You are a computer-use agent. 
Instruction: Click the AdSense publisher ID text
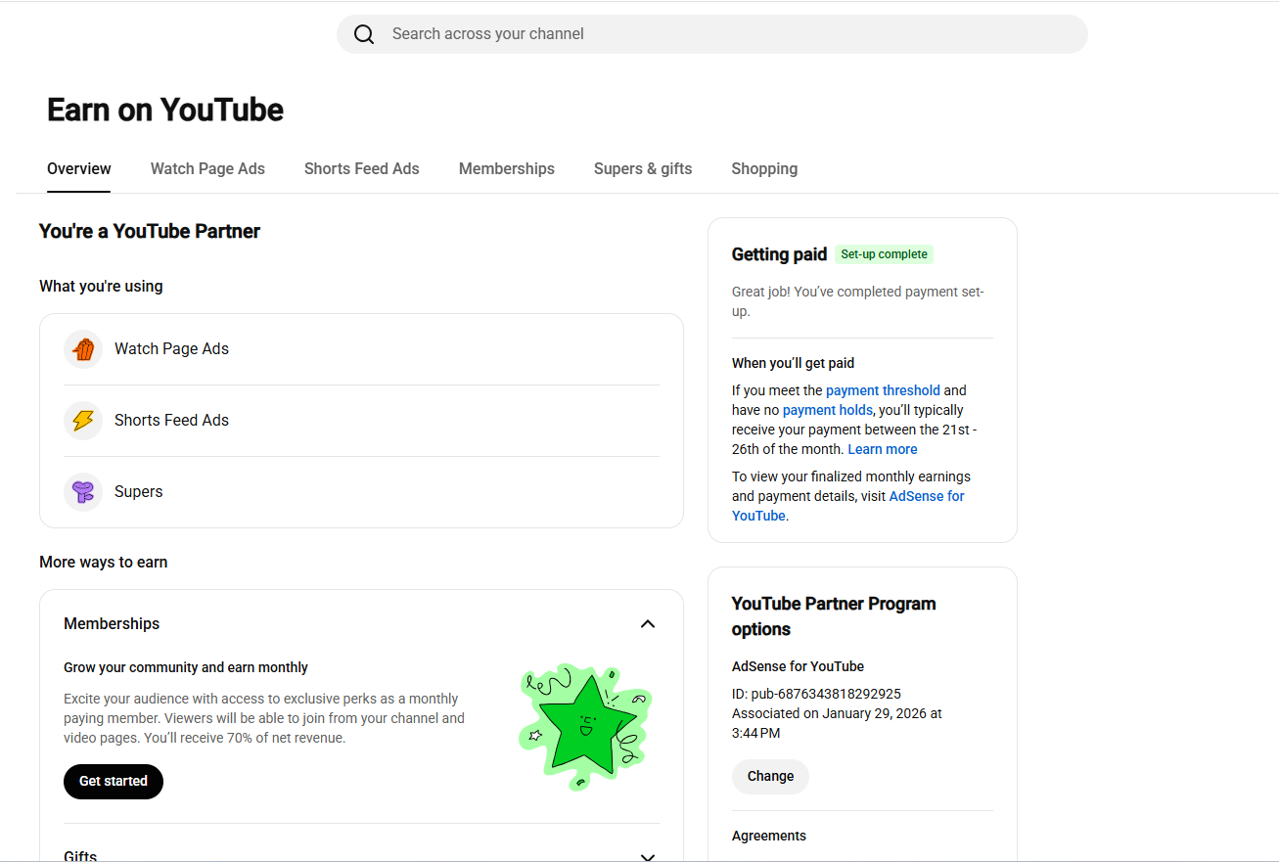[816, 694]
